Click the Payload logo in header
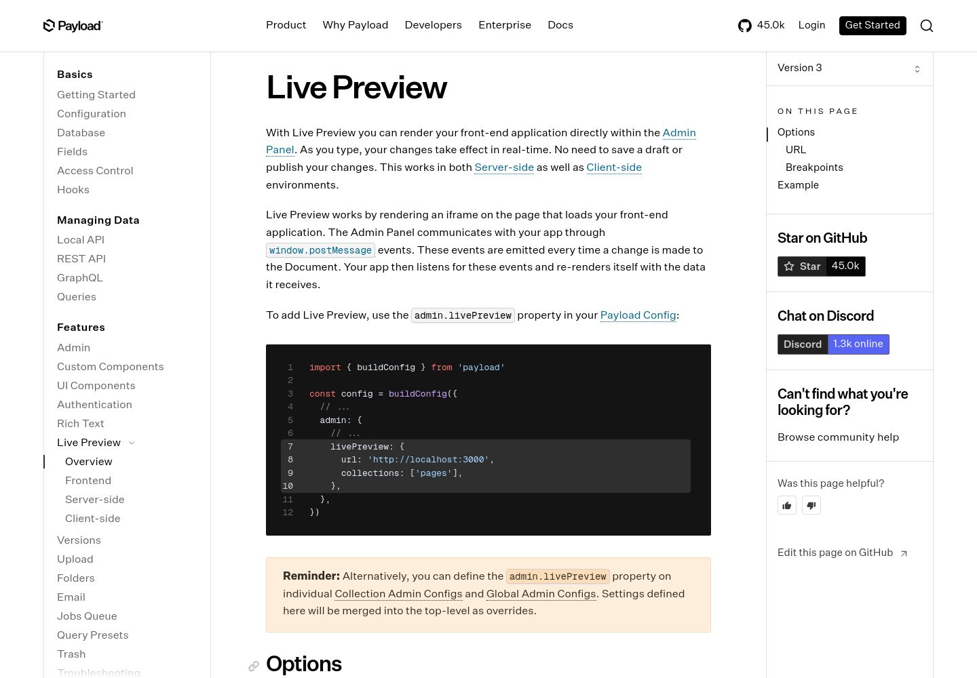Screen dimensions: 977x678 pos(73,26)
